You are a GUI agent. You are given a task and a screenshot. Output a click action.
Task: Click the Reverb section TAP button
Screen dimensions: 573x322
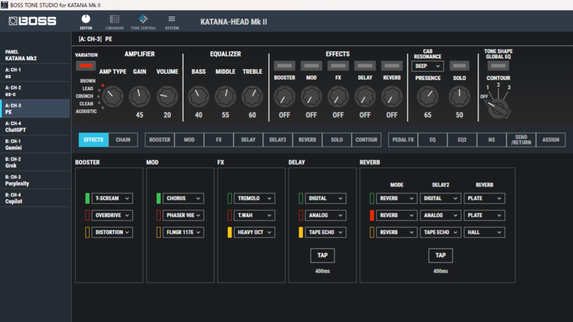coord(440,255)
